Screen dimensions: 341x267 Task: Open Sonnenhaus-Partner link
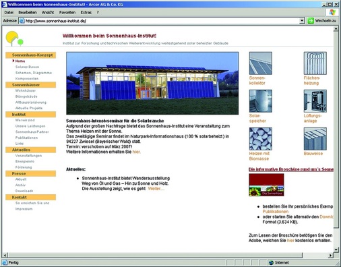coord(32,131)
